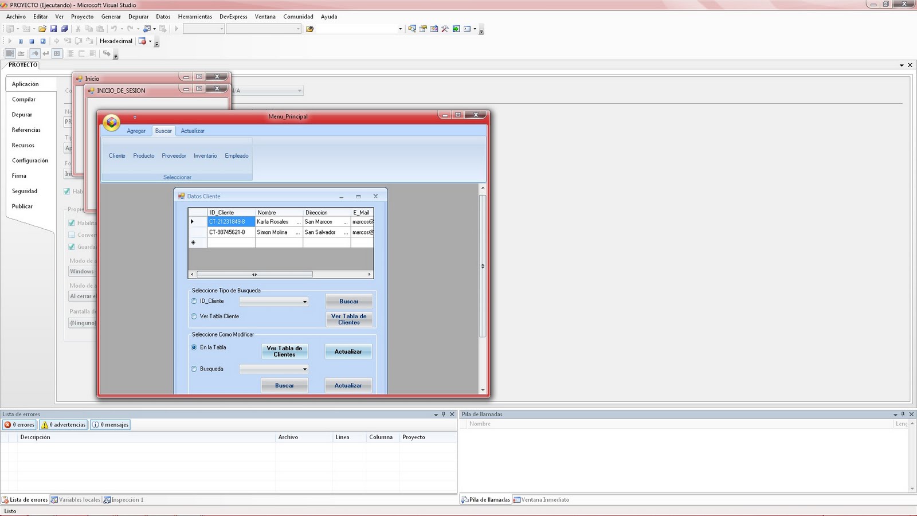Screen dimensions: 917x516
Task: Click the Save icon in the toolbar
Action: (x=53, y=29)
